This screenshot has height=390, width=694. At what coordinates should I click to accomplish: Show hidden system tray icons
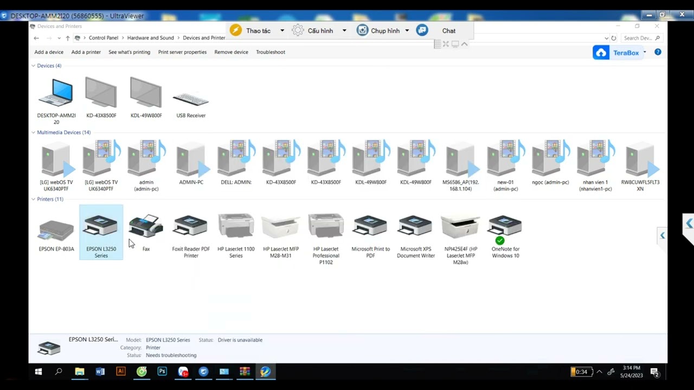tap(599, 372)
